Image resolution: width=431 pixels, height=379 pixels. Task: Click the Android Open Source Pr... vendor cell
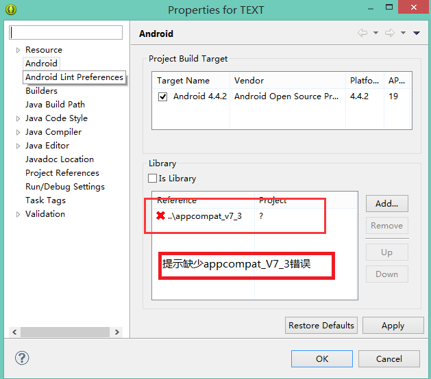[x=286, y=96]
